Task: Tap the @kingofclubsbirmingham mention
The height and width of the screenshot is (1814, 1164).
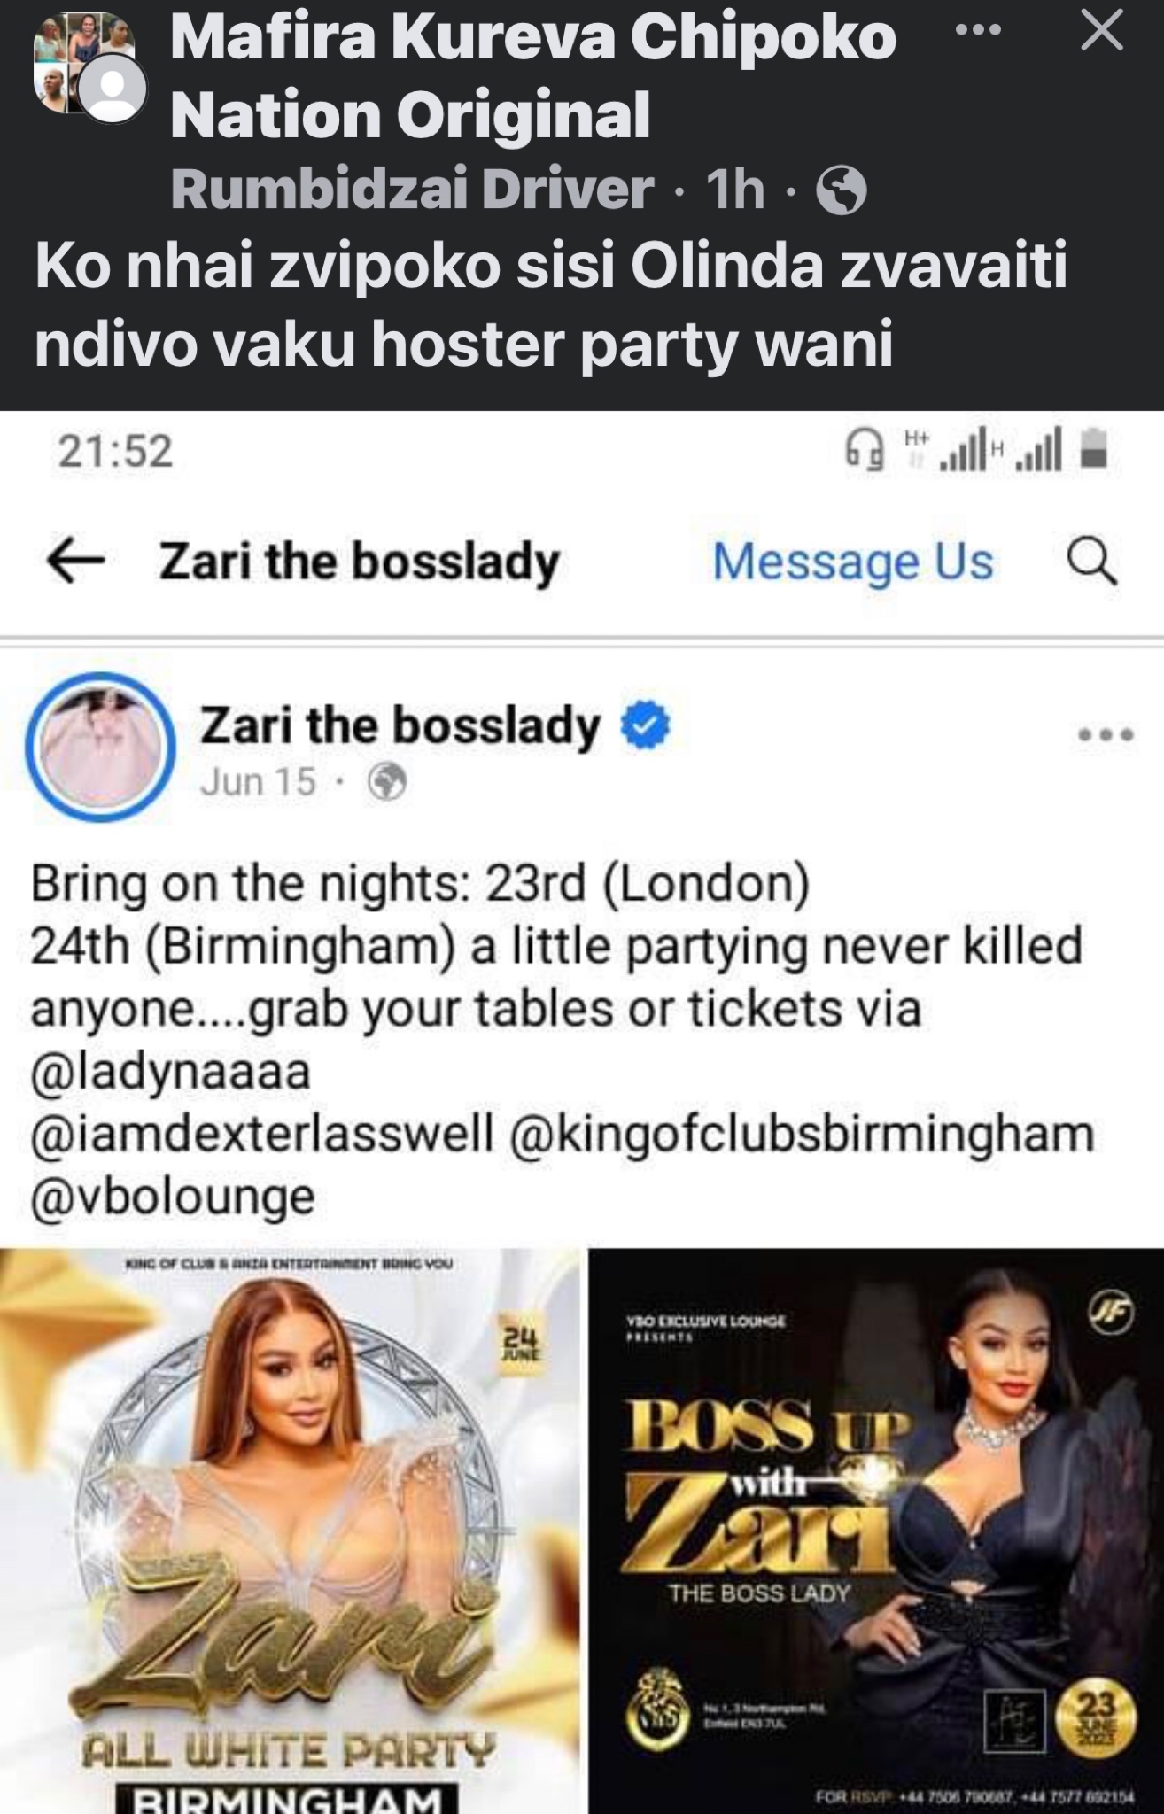Action: [x=802, y=1136]
